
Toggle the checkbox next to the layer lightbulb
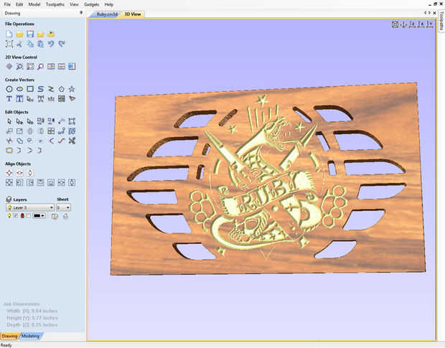[16, 215]
